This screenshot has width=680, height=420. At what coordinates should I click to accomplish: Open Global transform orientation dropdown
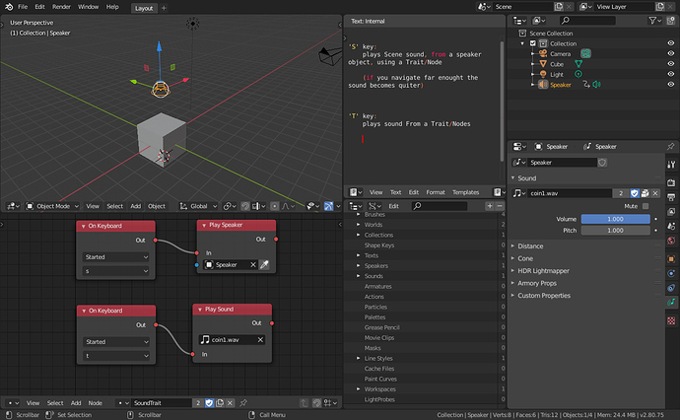tap(199, 206)
